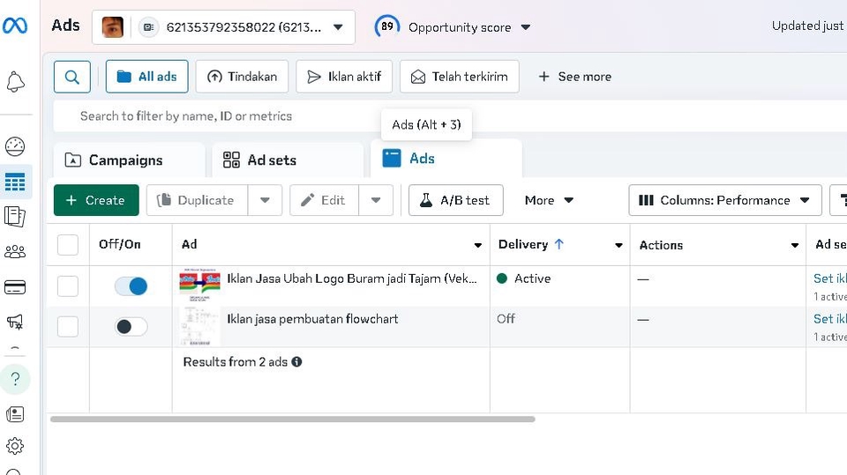Screen dimensions: 847x475
Task: Open the notifications bell
Action: coord(15,82)
